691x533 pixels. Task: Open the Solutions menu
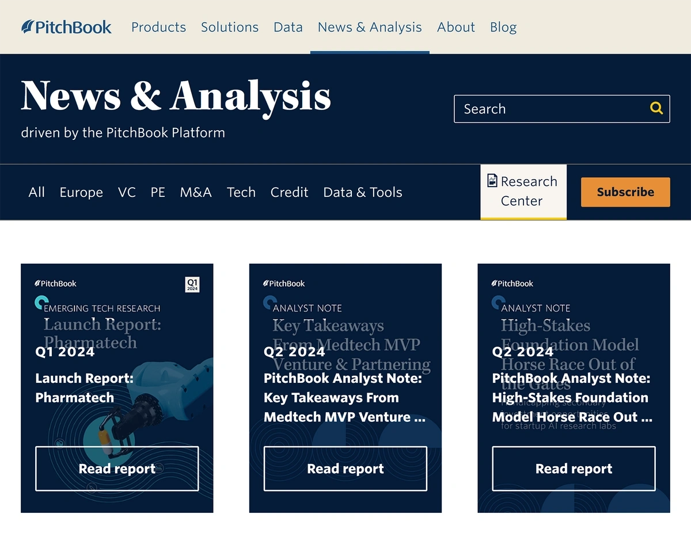(x=230, y=27)
